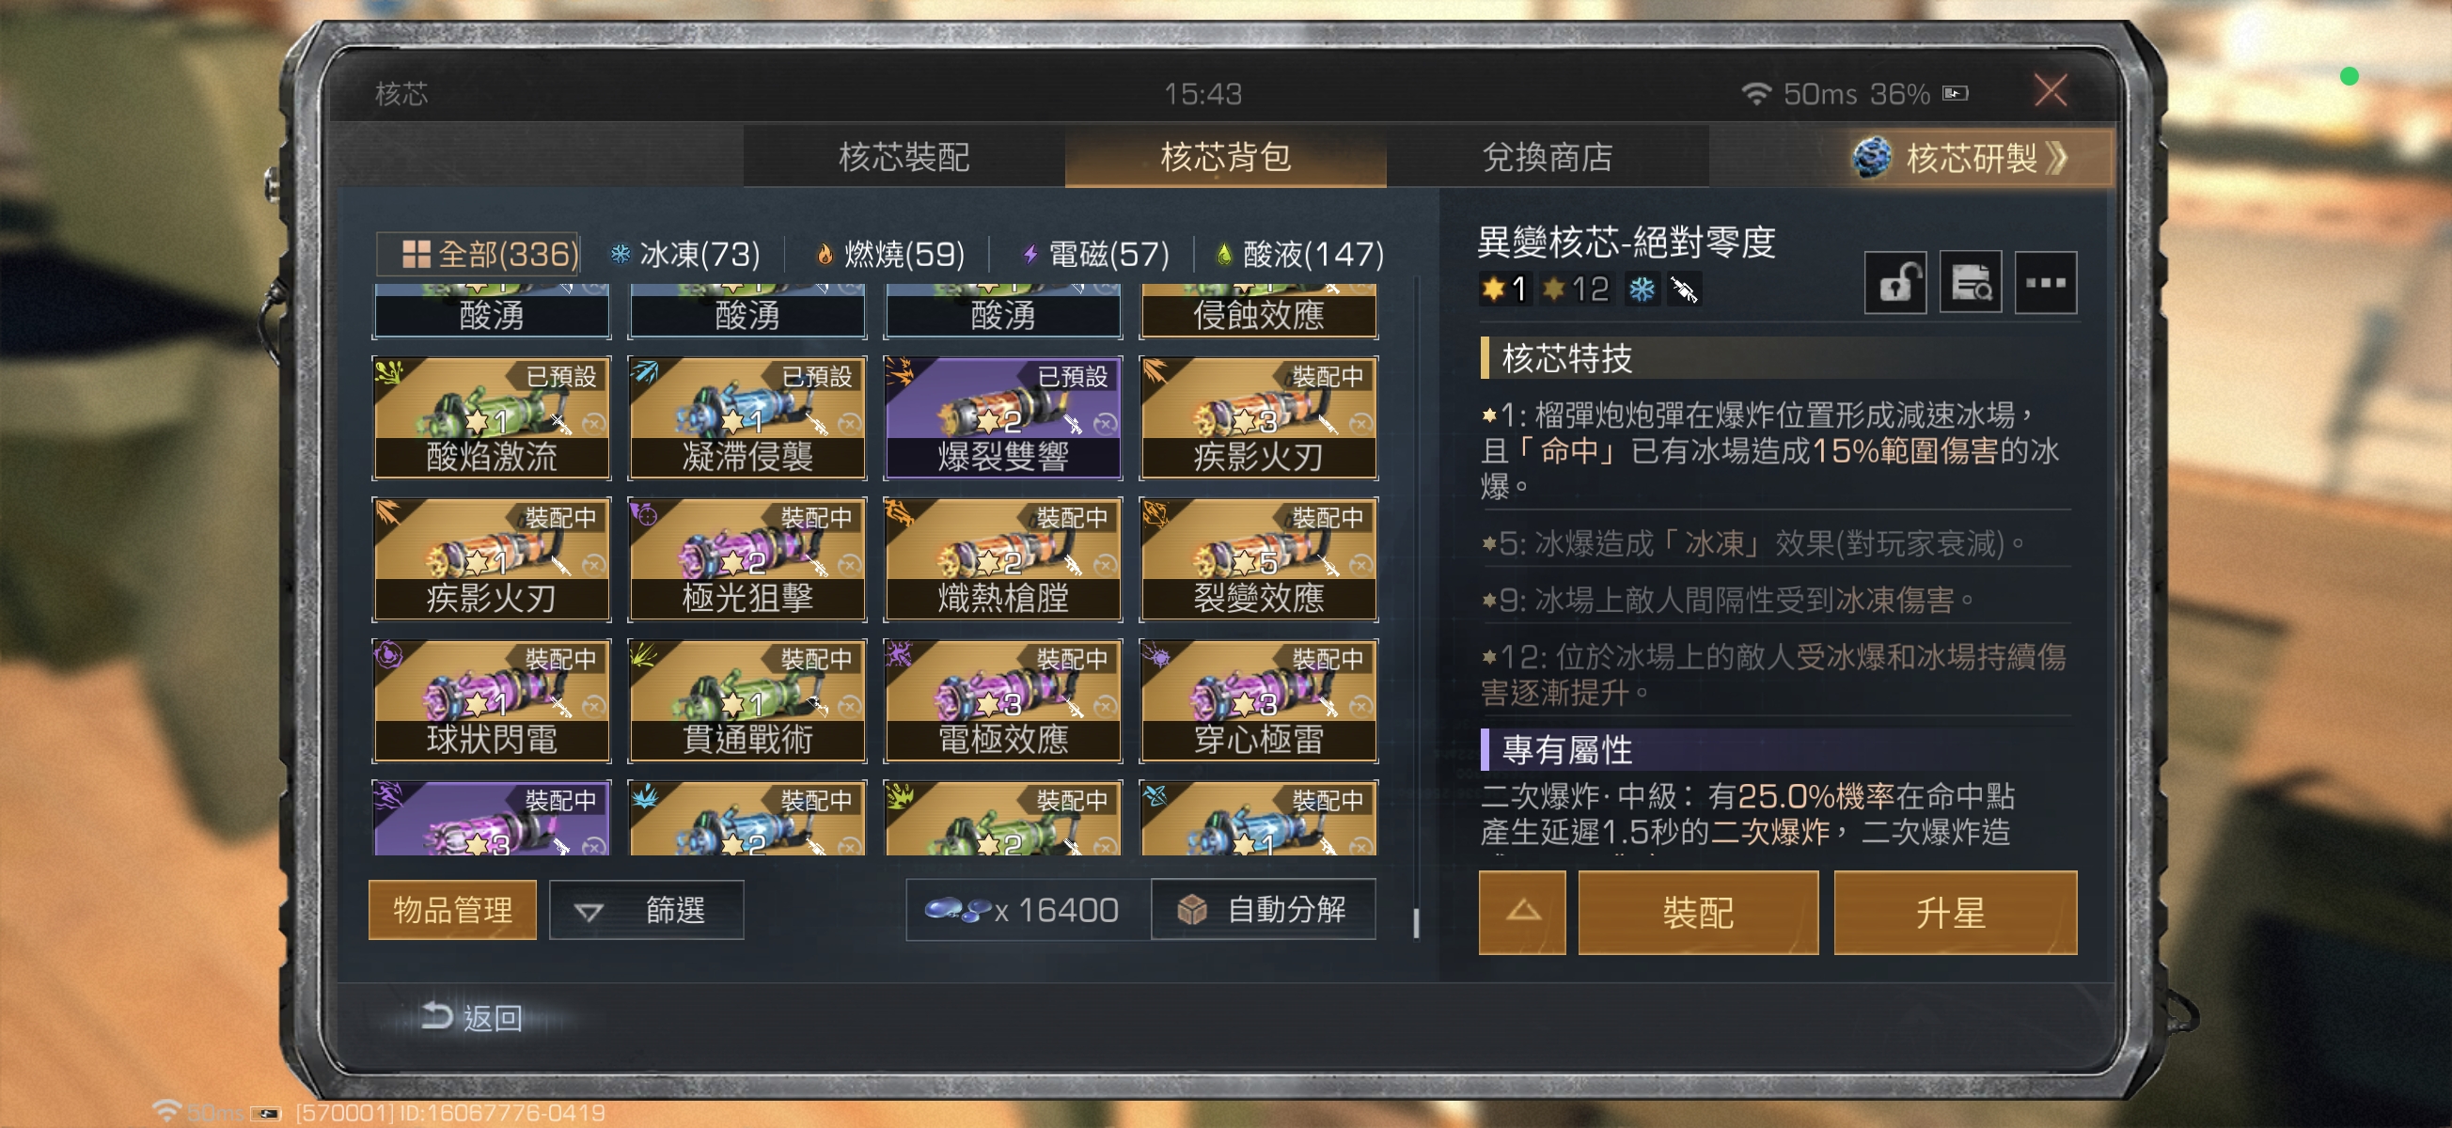This screenshot has height=1128, width=2452.
Task: Open the three-dot more options icon
Action: (2046, 283)
